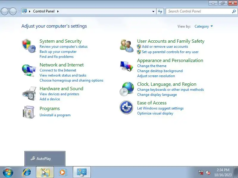The image size is (238, 178).
Task: Click the shield icon beside Add or remove user accounts
Action: pos(139,47)
